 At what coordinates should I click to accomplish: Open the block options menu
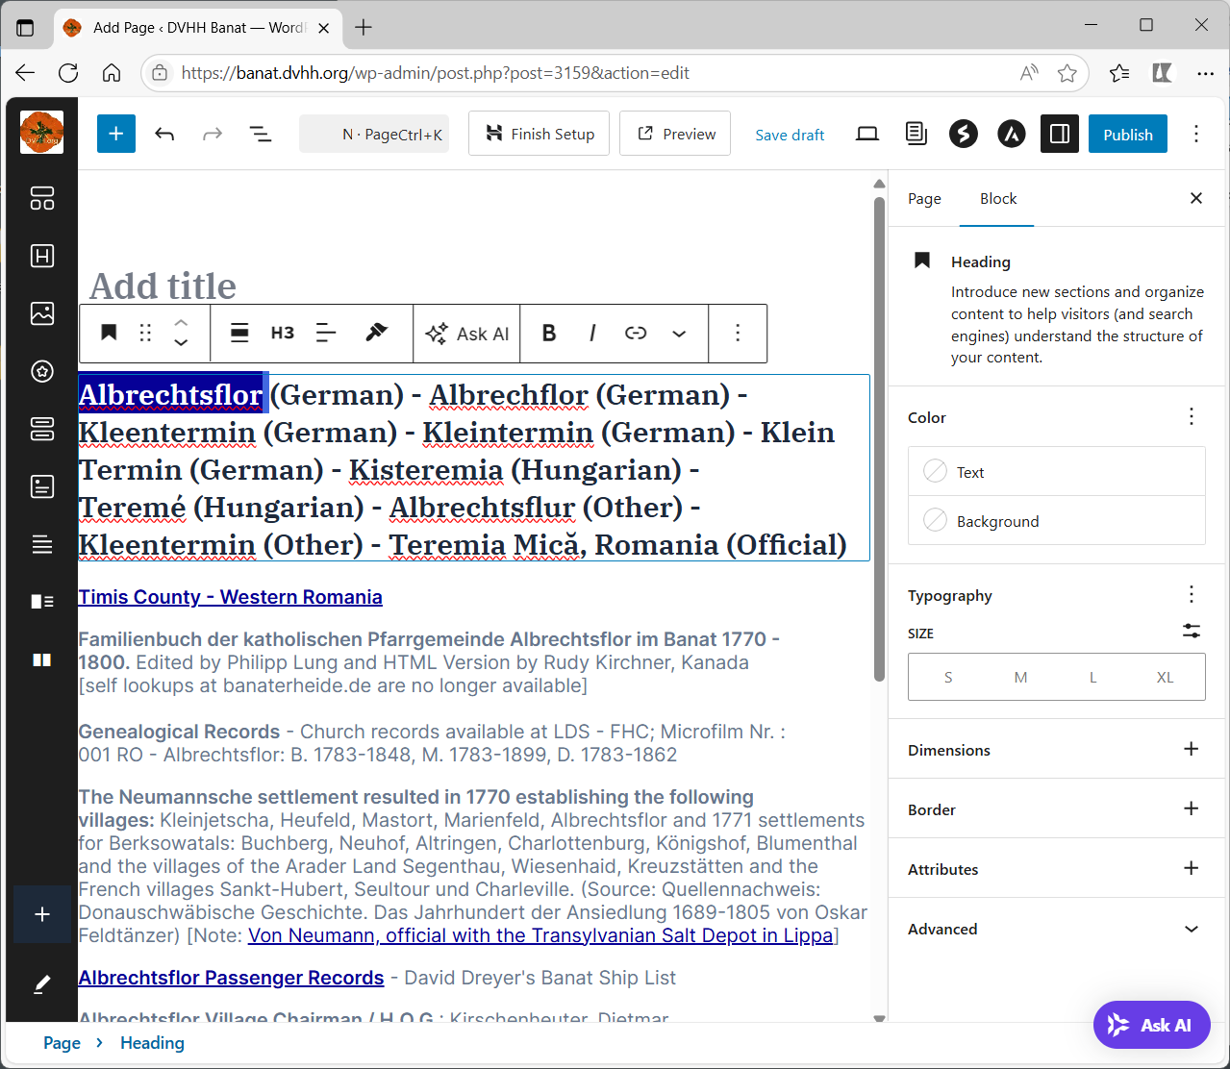click(738, 333)
